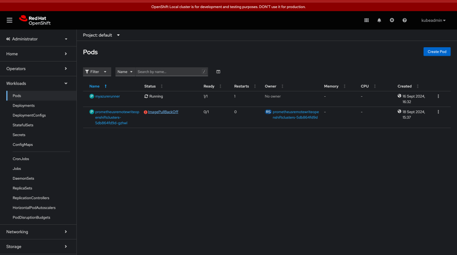The image size is (457, 255).
Task: Open kebab menu for prometheusremotewrite pod
Action: tap(438, 112)
